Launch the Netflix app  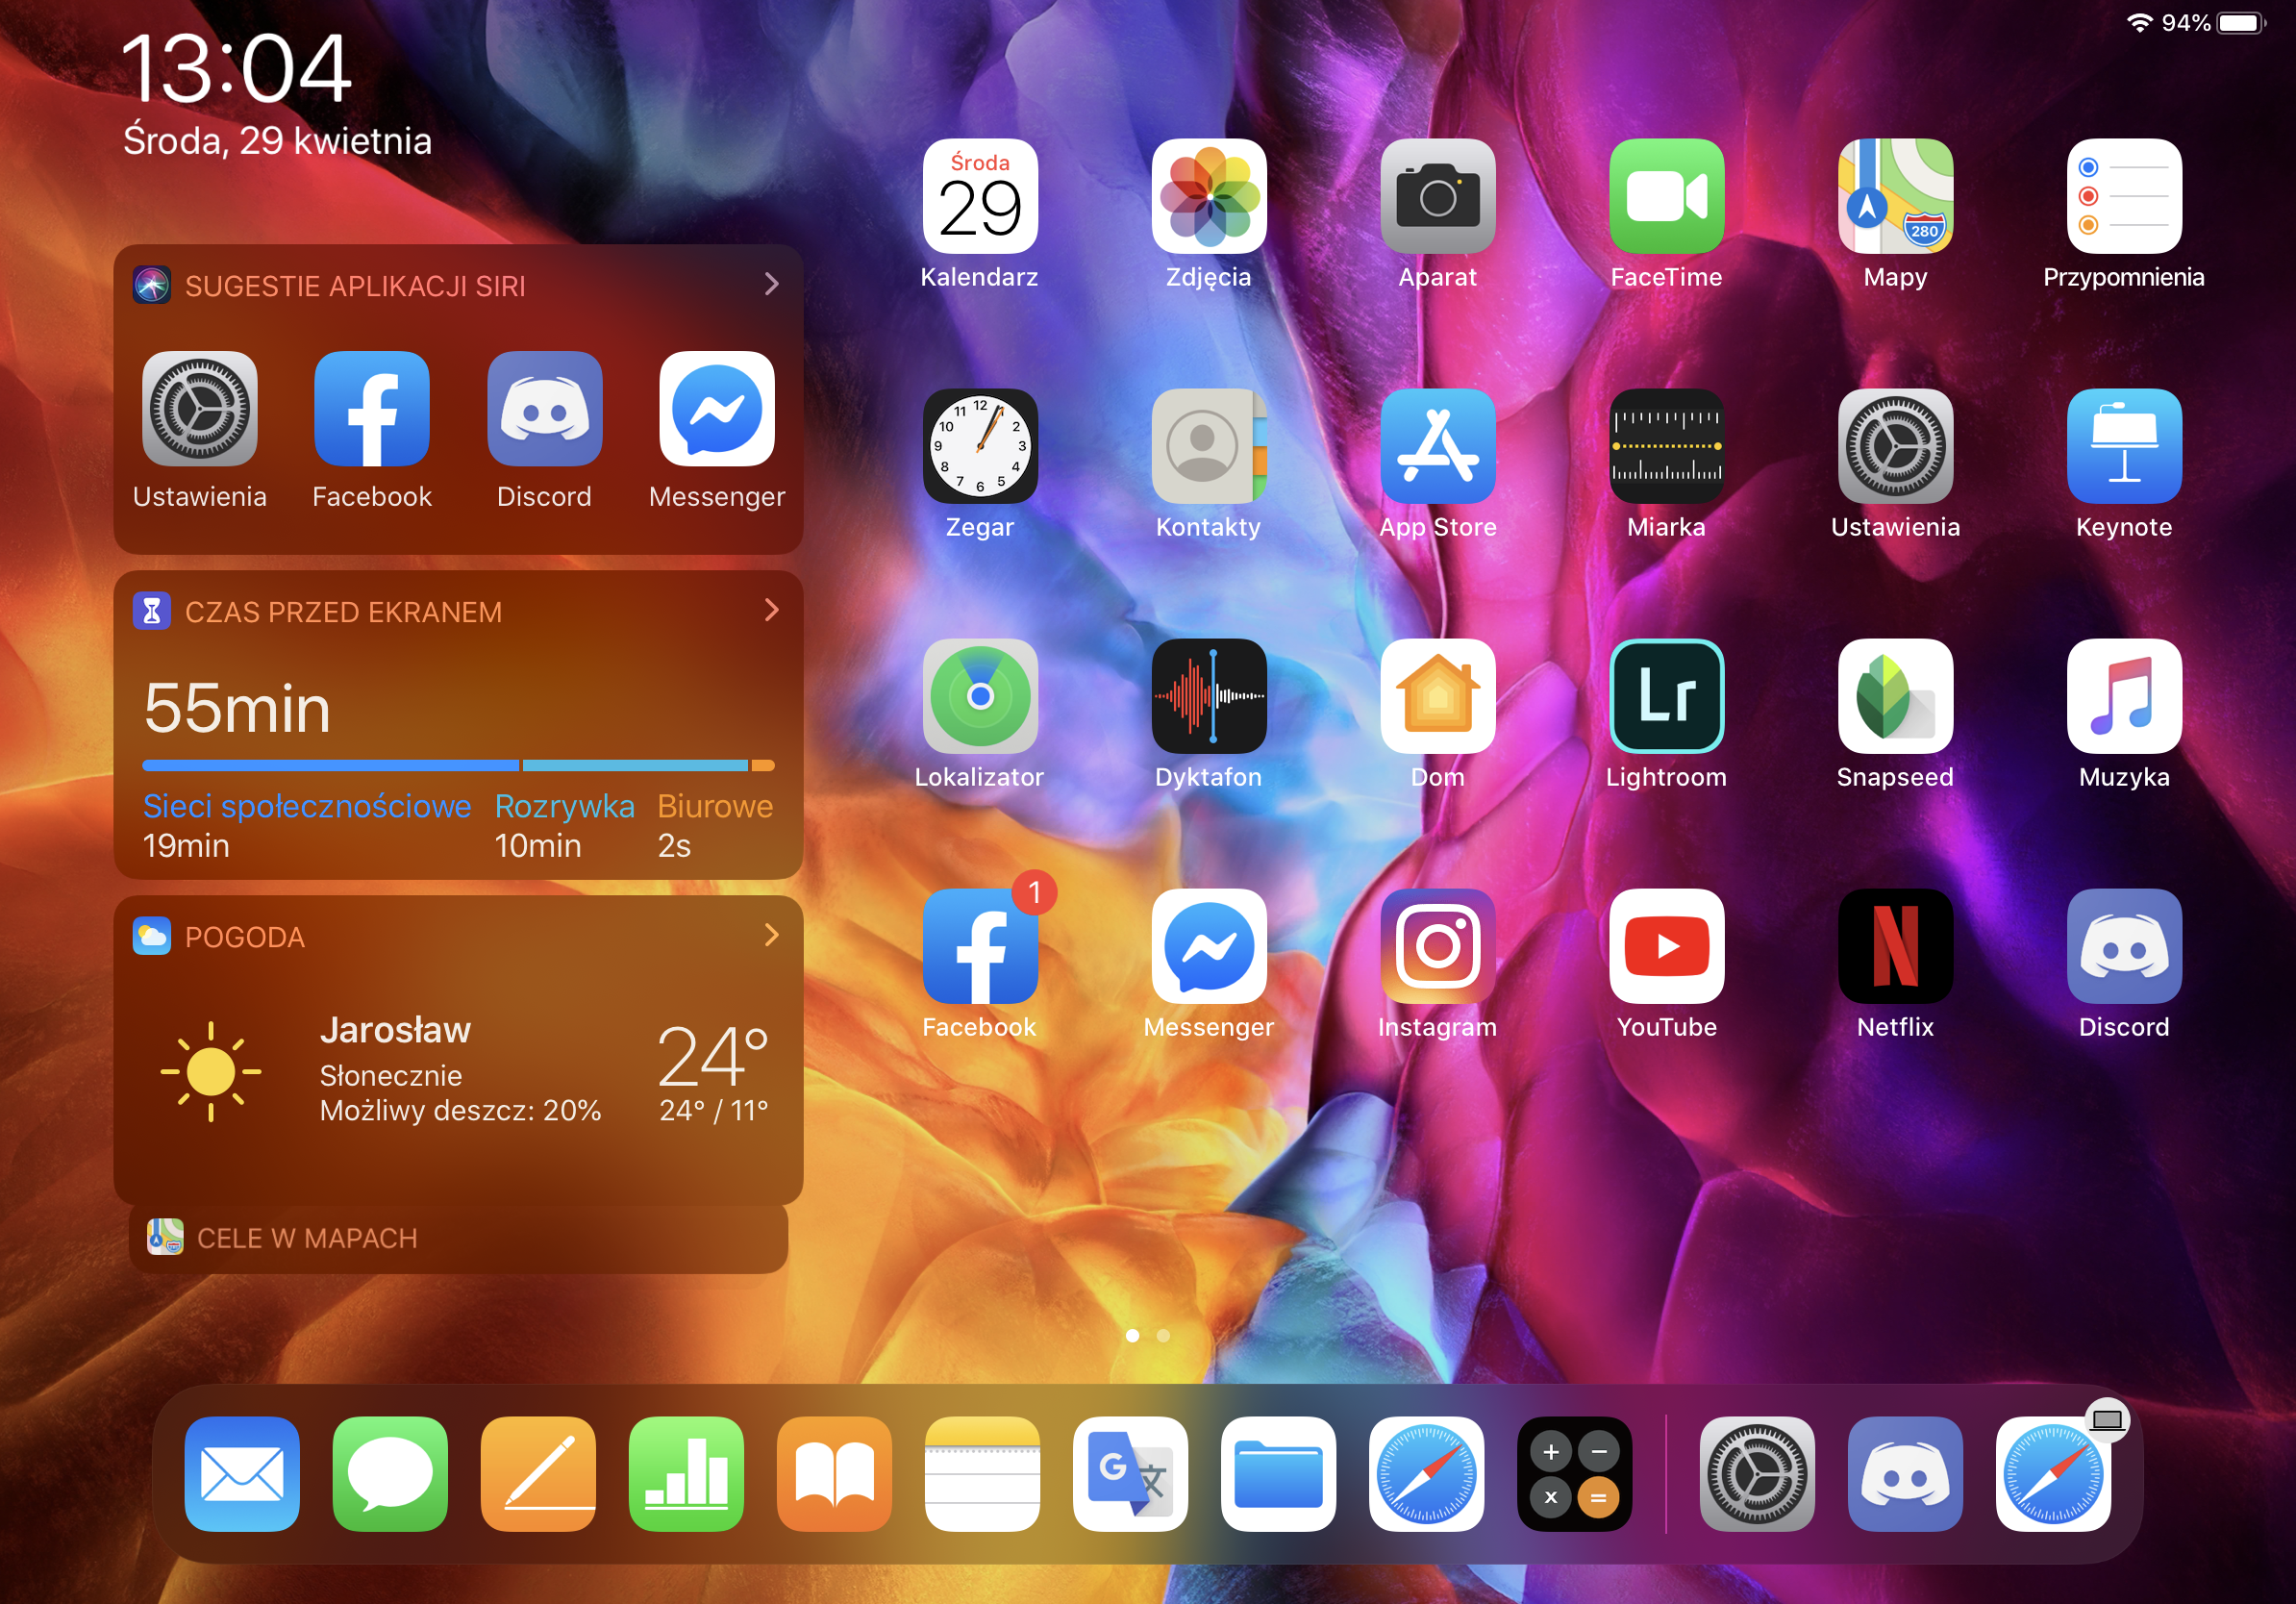[x=1895, y=946]
